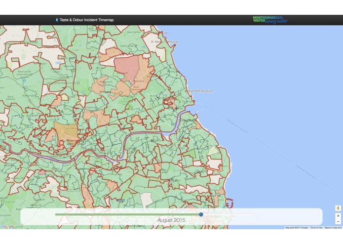Open the Google logo link on map
Image resolution: width=343 pixels, height=244 pixels.
(x=8, y=226)
